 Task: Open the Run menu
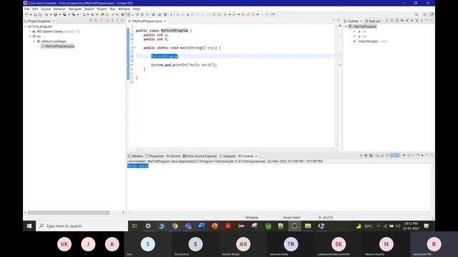pyautogui.click(x=112, y=9)
